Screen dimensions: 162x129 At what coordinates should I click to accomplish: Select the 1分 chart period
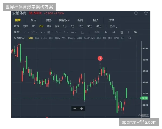tap(65, 26)
